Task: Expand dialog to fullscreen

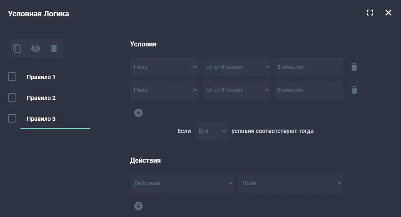Action: coord(370,13)
